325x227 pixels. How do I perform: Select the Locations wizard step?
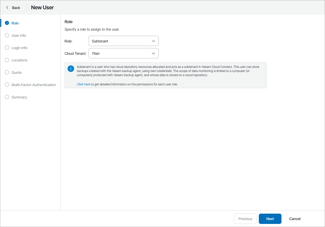tap(19, 60)
